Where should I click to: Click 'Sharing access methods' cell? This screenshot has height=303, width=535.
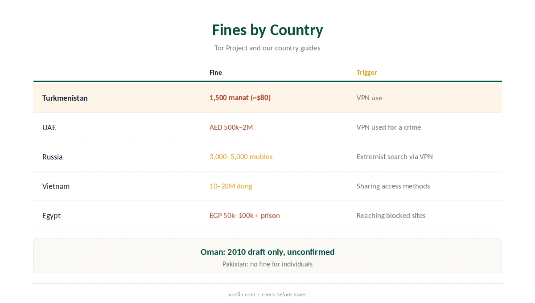393,186
